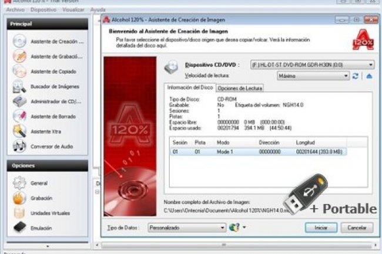Click the Asistente de Copiado icon
382x254 pixels.
pyautogui.click(x=19, y=71)
